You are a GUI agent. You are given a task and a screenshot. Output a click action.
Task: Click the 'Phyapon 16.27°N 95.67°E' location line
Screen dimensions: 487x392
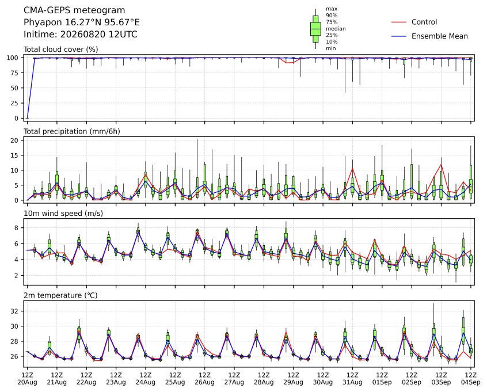click(x=82, y=22)
